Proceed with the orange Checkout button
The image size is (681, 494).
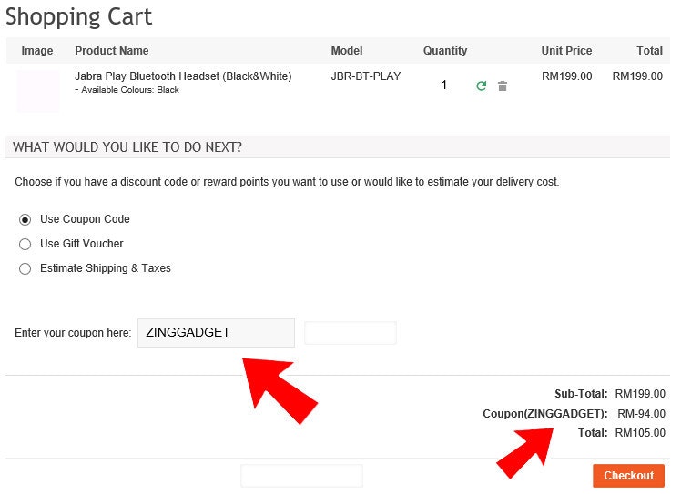[628, 476]
